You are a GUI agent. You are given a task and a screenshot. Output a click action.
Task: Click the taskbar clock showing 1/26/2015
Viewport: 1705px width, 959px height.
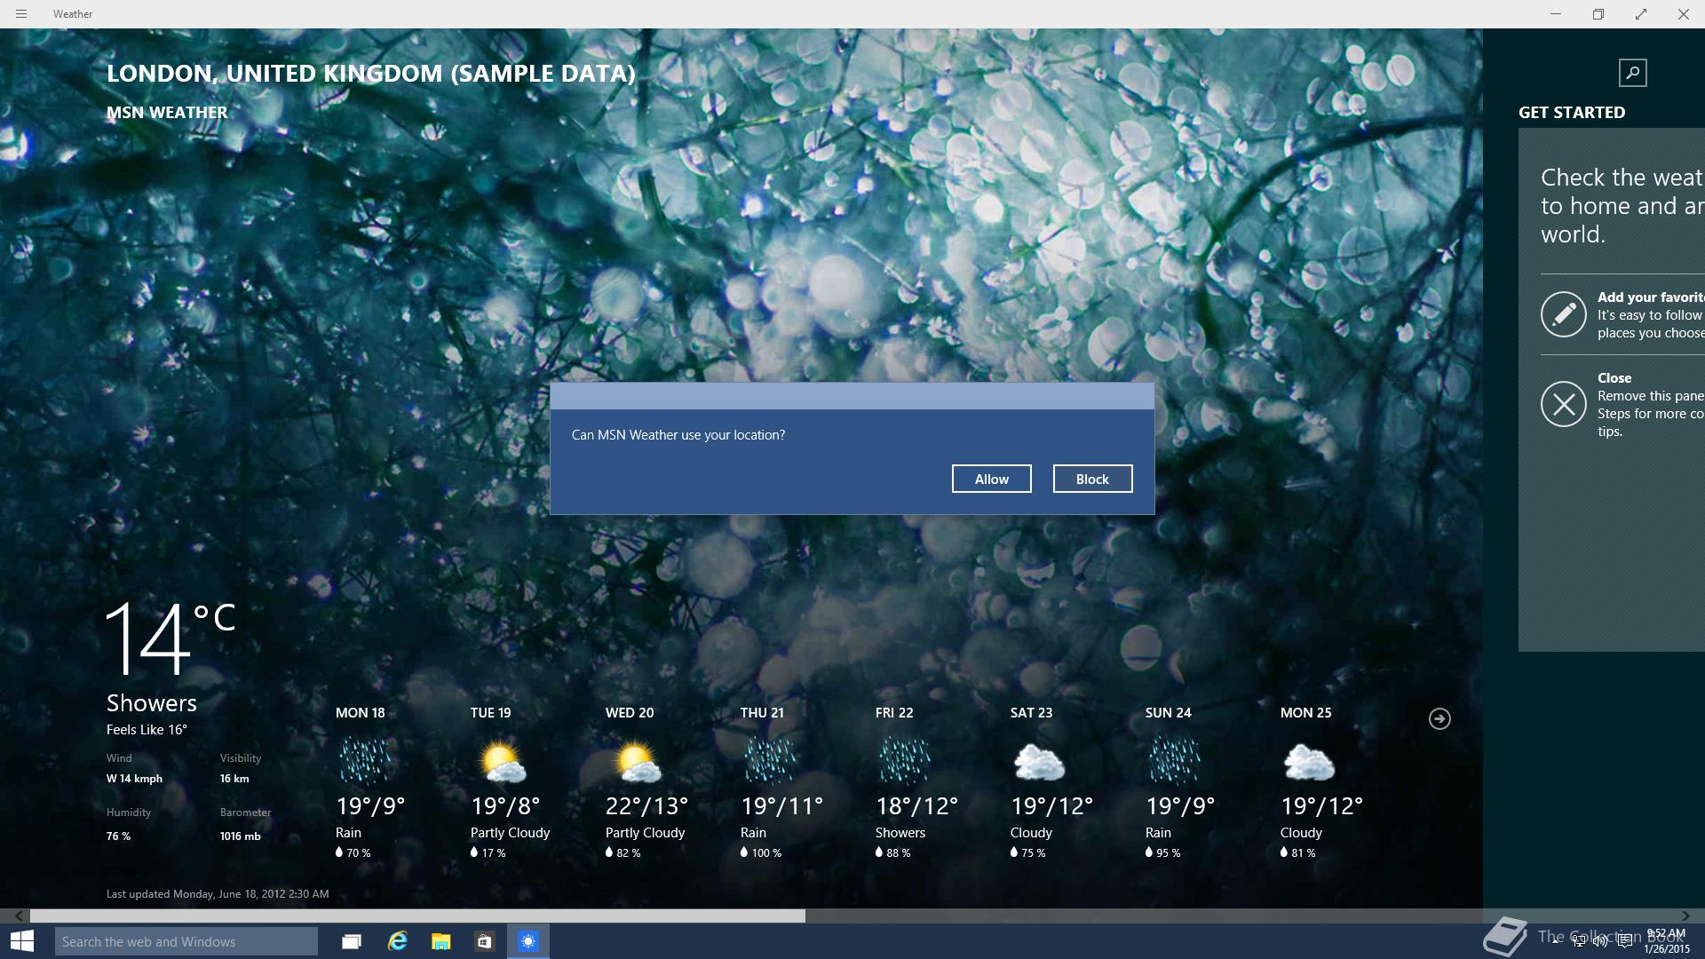[x=1666, y=941]
